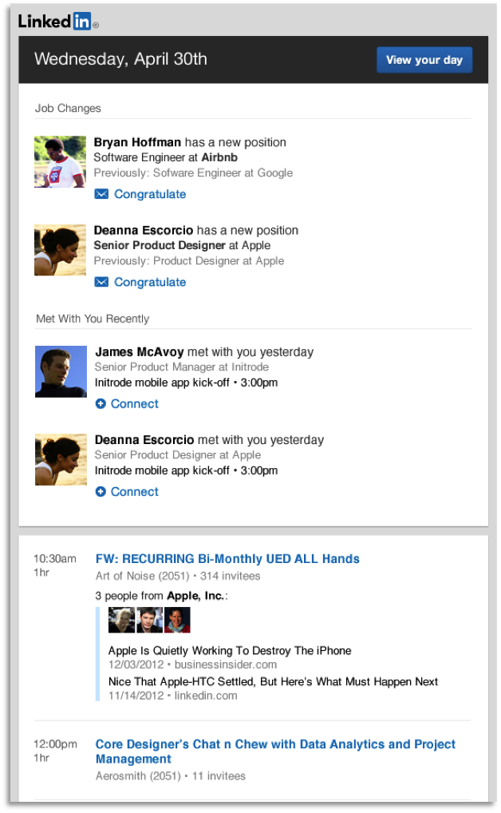Click 10:30am event time

[x=55, y=559]
